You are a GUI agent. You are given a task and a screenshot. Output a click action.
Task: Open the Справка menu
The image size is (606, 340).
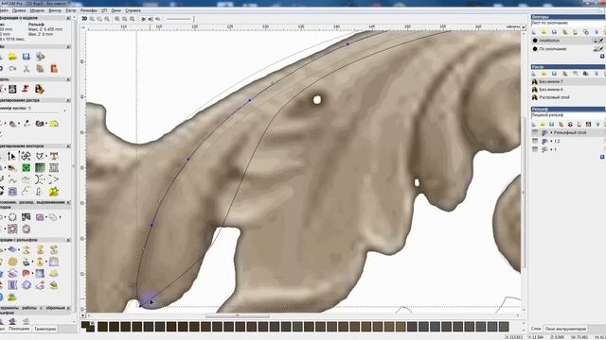point(133,10)
